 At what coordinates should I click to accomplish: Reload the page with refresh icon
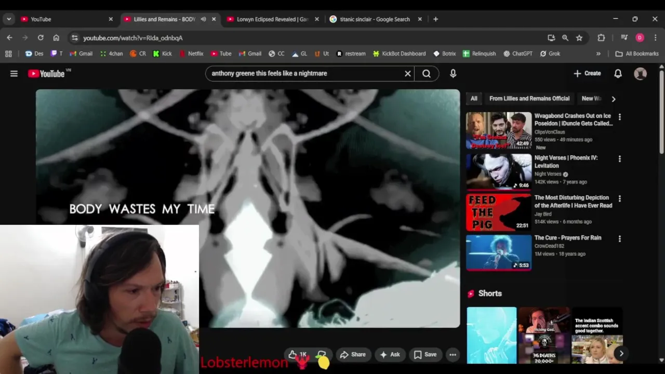coord(41,38)
